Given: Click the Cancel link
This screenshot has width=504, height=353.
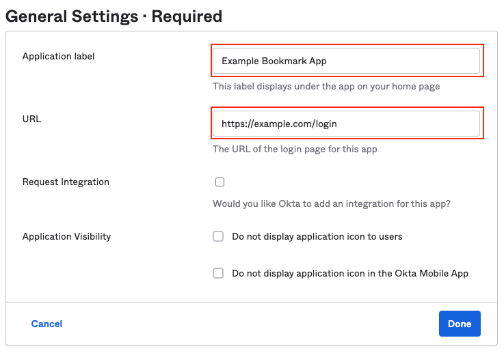Looking at the screenshot, I should point(47,324).
